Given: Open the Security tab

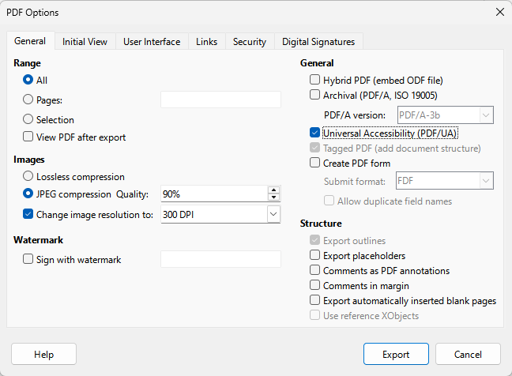Looking at the screenshot, I should point(250,42).
